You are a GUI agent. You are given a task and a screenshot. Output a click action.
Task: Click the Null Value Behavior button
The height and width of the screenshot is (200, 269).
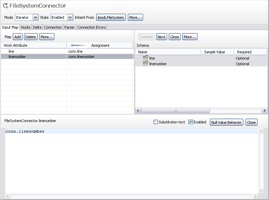(x=226, y=122)
